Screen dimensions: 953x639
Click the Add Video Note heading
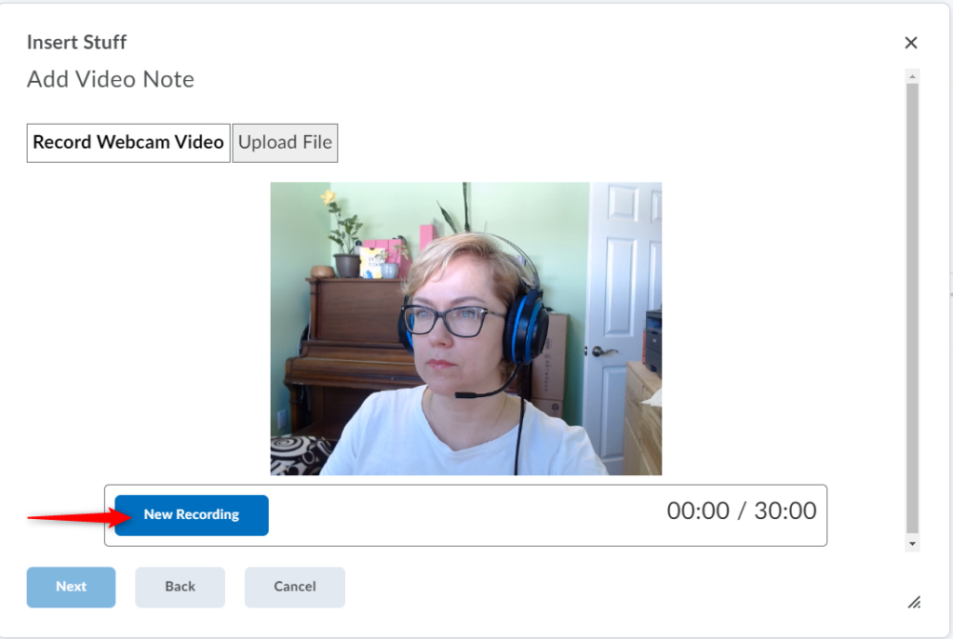click(x=111, y=80)
